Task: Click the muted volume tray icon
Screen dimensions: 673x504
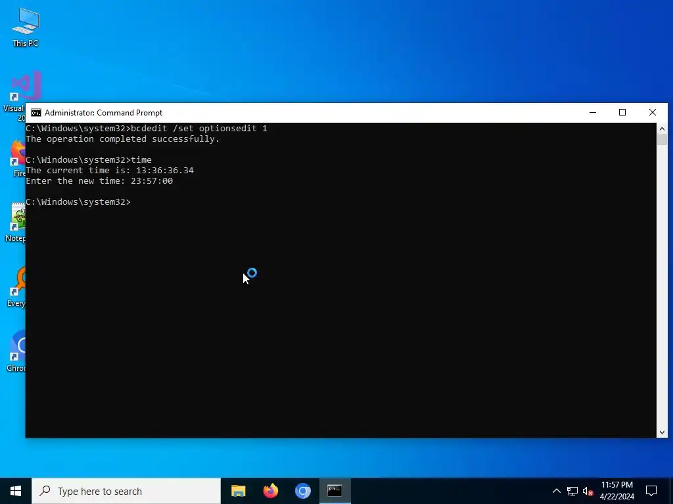Action: click(588, 491)
